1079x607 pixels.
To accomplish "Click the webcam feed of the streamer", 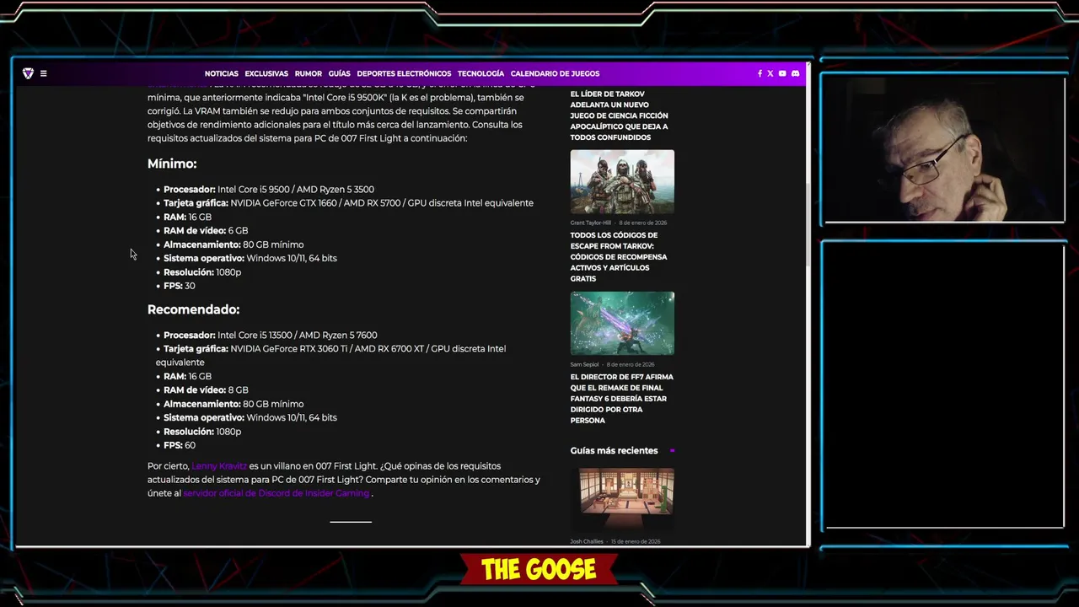I will (942, 150).
